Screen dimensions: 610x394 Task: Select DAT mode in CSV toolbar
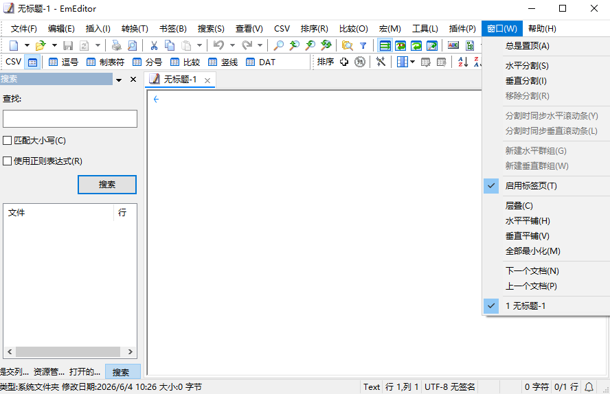click(260, 62)
